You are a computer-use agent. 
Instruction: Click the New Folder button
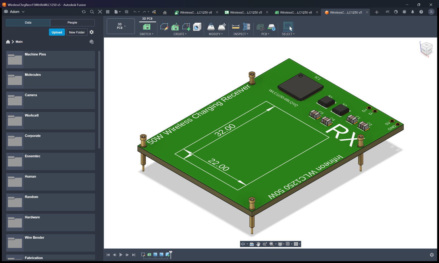coord(77,32)
